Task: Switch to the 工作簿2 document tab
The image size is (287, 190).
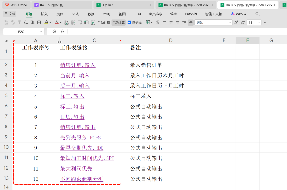Action: (124, 5)
